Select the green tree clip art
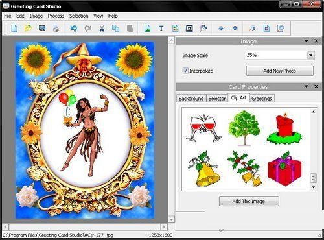This screenshot has width=324, height=240. [x=244, y=128]
